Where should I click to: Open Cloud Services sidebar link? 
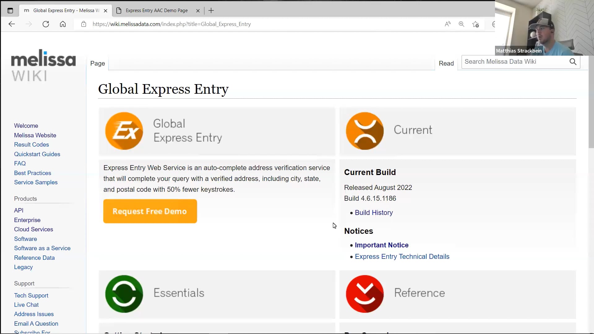(33, 229)
